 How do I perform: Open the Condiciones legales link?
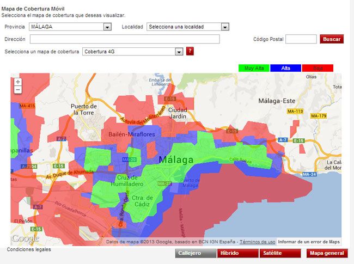pos(29,249)
